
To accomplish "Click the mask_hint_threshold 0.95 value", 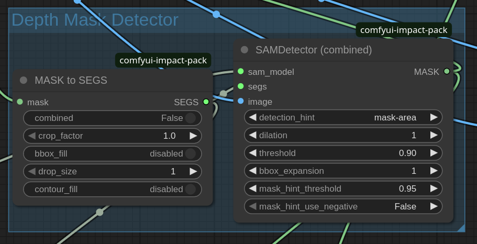I will click(408, 188).
